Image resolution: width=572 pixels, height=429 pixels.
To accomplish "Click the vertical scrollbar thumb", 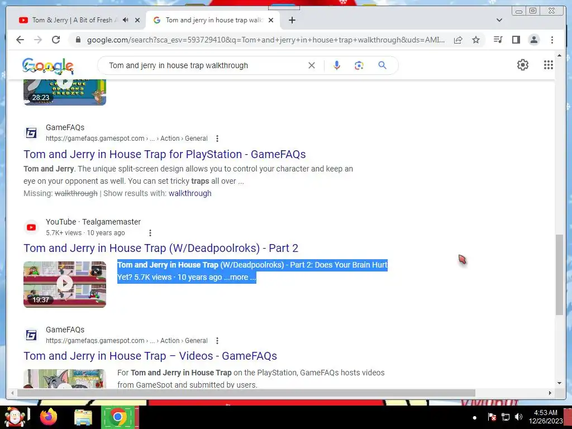I will pos(559,275).
